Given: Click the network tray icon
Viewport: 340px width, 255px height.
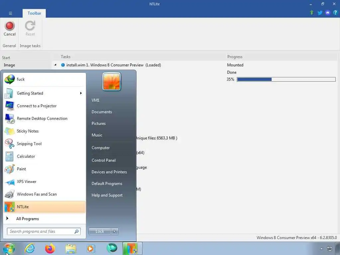Looking at the screenshot, I should coord(330,249).
